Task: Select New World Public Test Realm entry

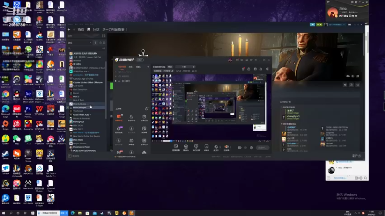Action: [x=86, y=136]
